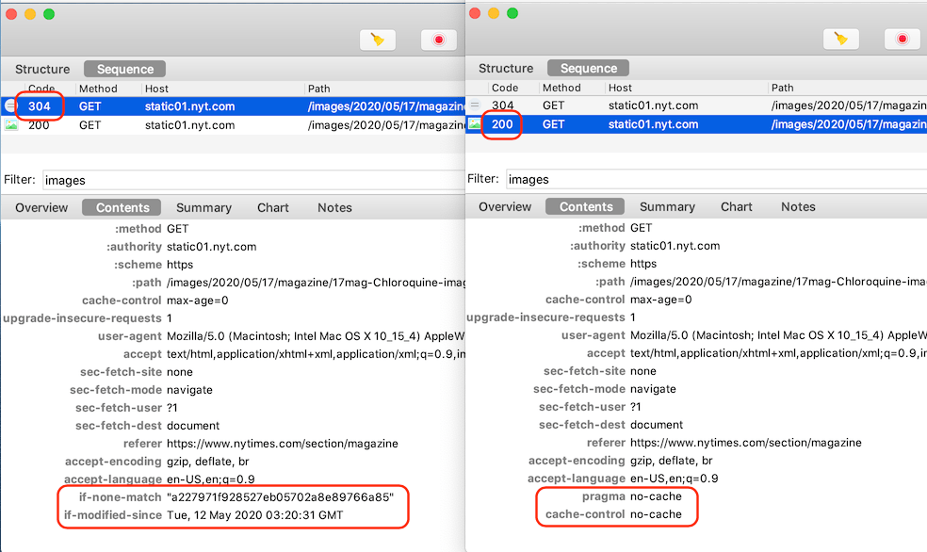Switch to Structure view in left window
This screenshot has height=552, width=927.
tap(42, 69)
